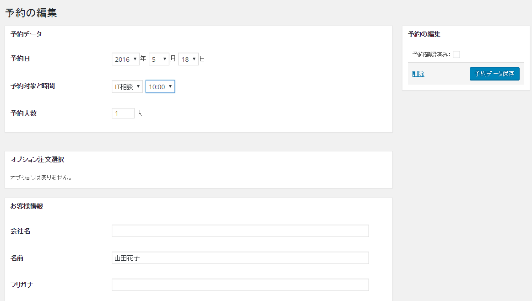Click the 予約日 field label
The width and height of the screenshot is (532, 301).
pyautogui.click(x=20, y=58)
